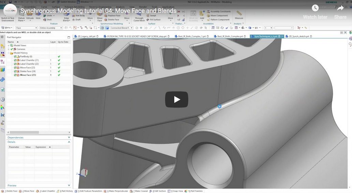Click the Assembly Constraints command
Screen dimensions: 352x193
click(219, 12)
